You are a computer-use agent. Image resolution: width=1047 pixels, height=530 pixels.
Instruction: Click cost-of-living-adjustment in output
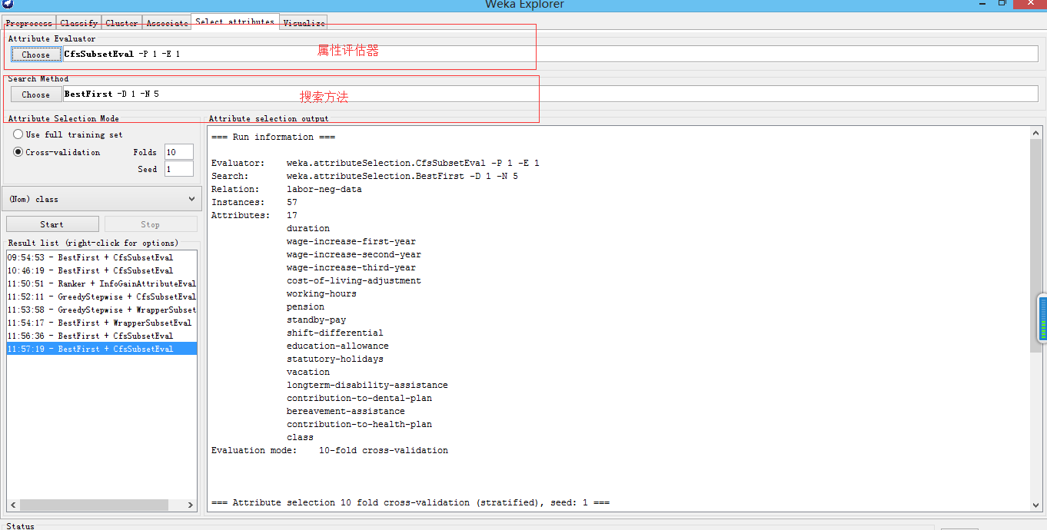coord(354,280)
